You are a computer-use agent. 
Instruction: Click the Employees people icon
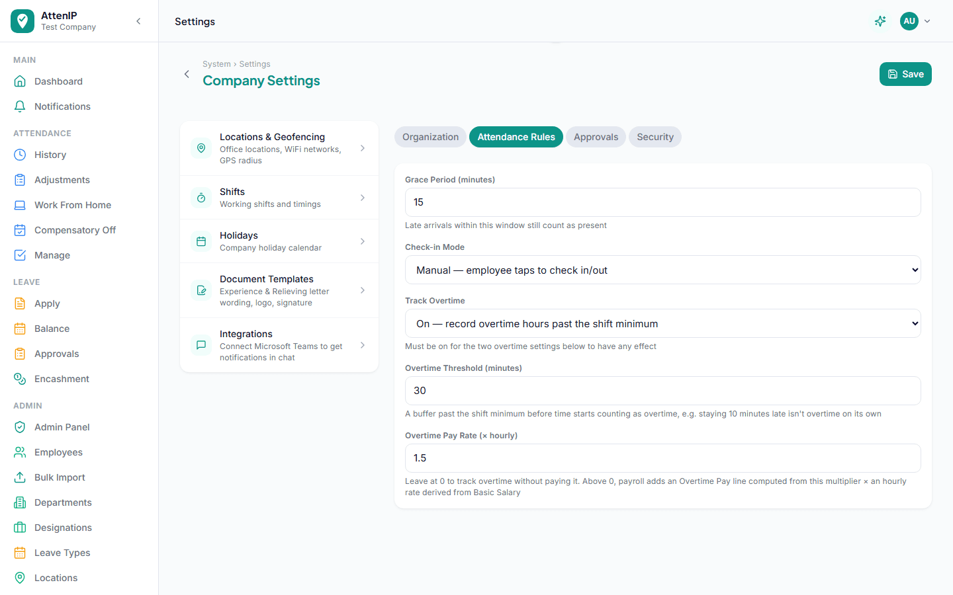[20, 452]
